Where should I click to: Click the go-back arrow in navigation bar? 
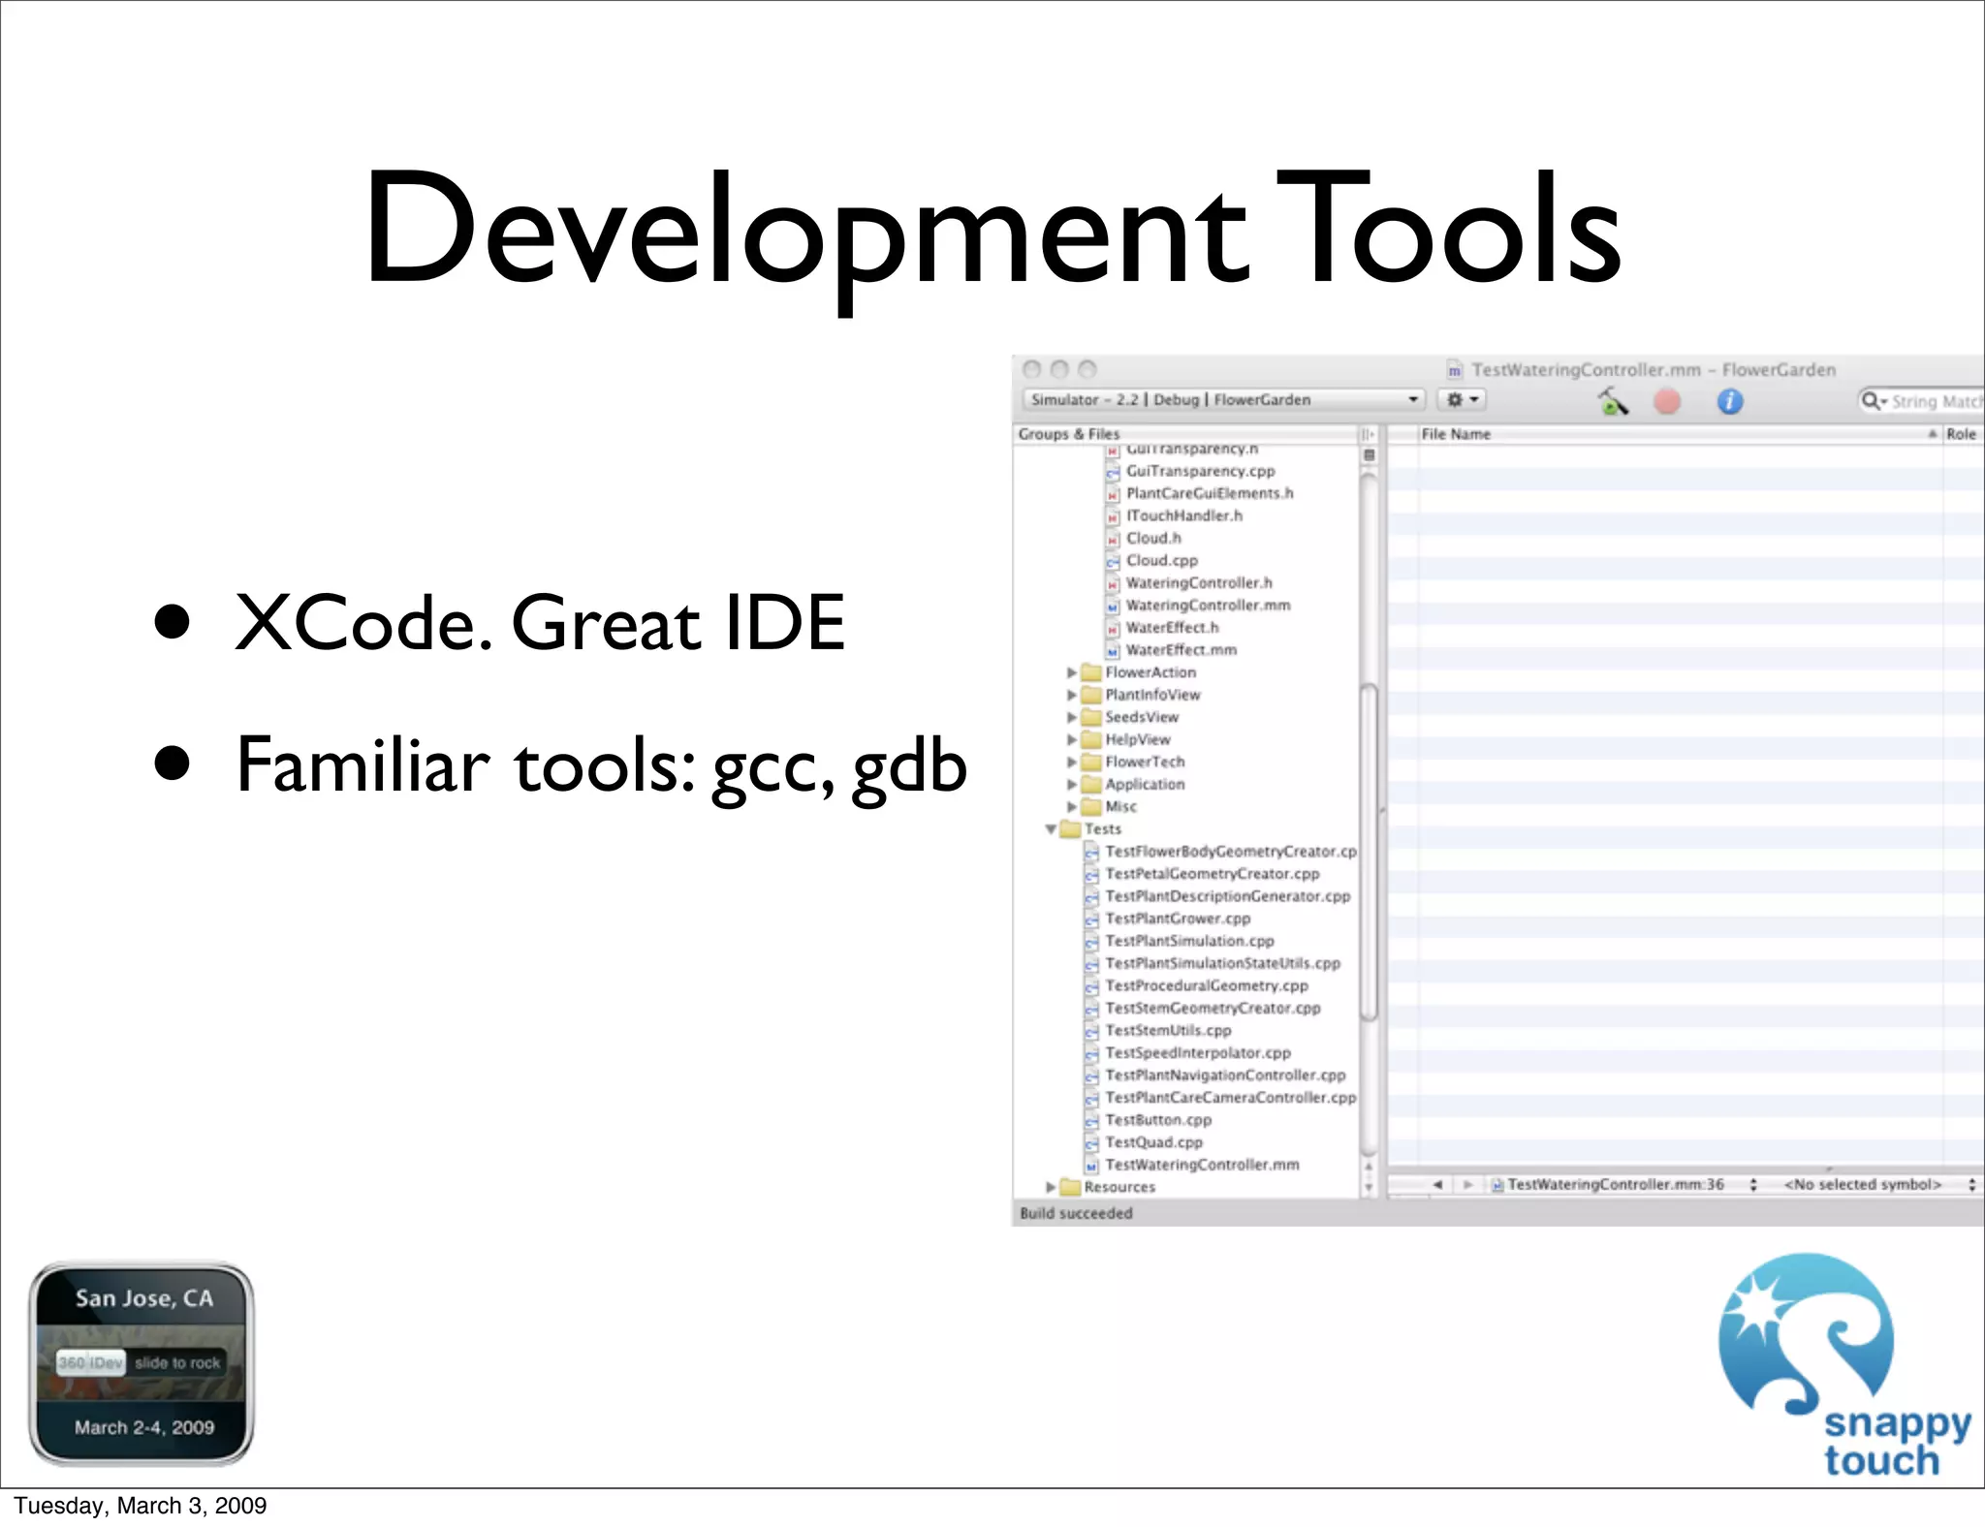pos(1437,1184)
